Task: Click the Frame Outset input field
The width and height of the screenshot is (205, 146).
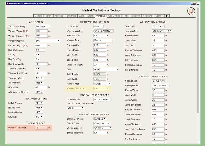Action: [x=100, y=36]
